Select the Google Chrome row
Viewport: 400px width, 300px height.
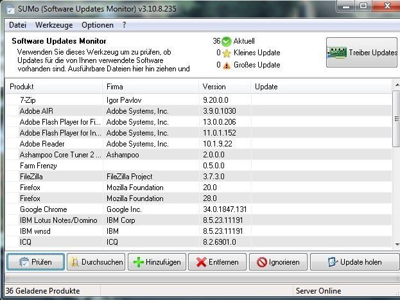click(x=198, y=209)
